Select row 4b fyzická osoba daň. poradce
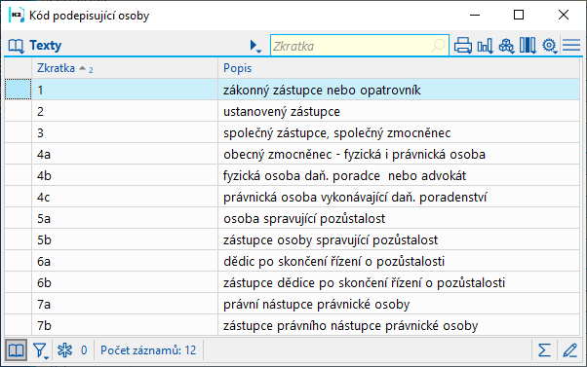 coord(292,175)
